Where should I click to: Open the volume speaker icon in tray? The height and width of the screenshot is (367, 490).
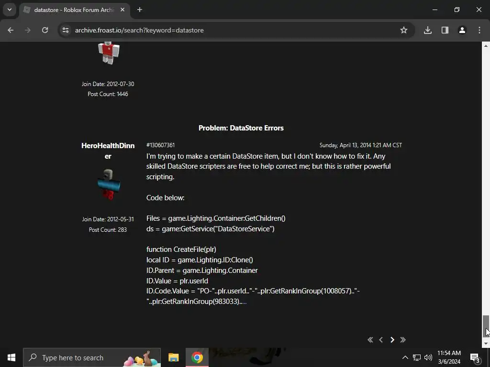[x=428, y=357]
